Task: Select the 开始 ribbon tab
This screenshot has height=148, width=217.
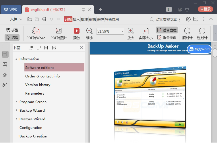Action: coord(68,19)
